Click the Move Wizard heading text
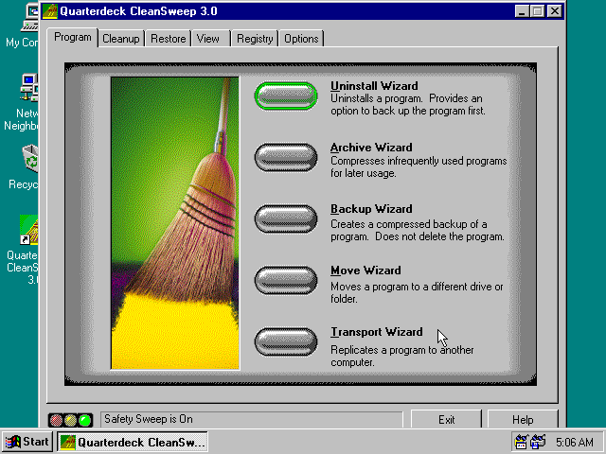Viewport: 606px width, 454px height. [365, 271]
